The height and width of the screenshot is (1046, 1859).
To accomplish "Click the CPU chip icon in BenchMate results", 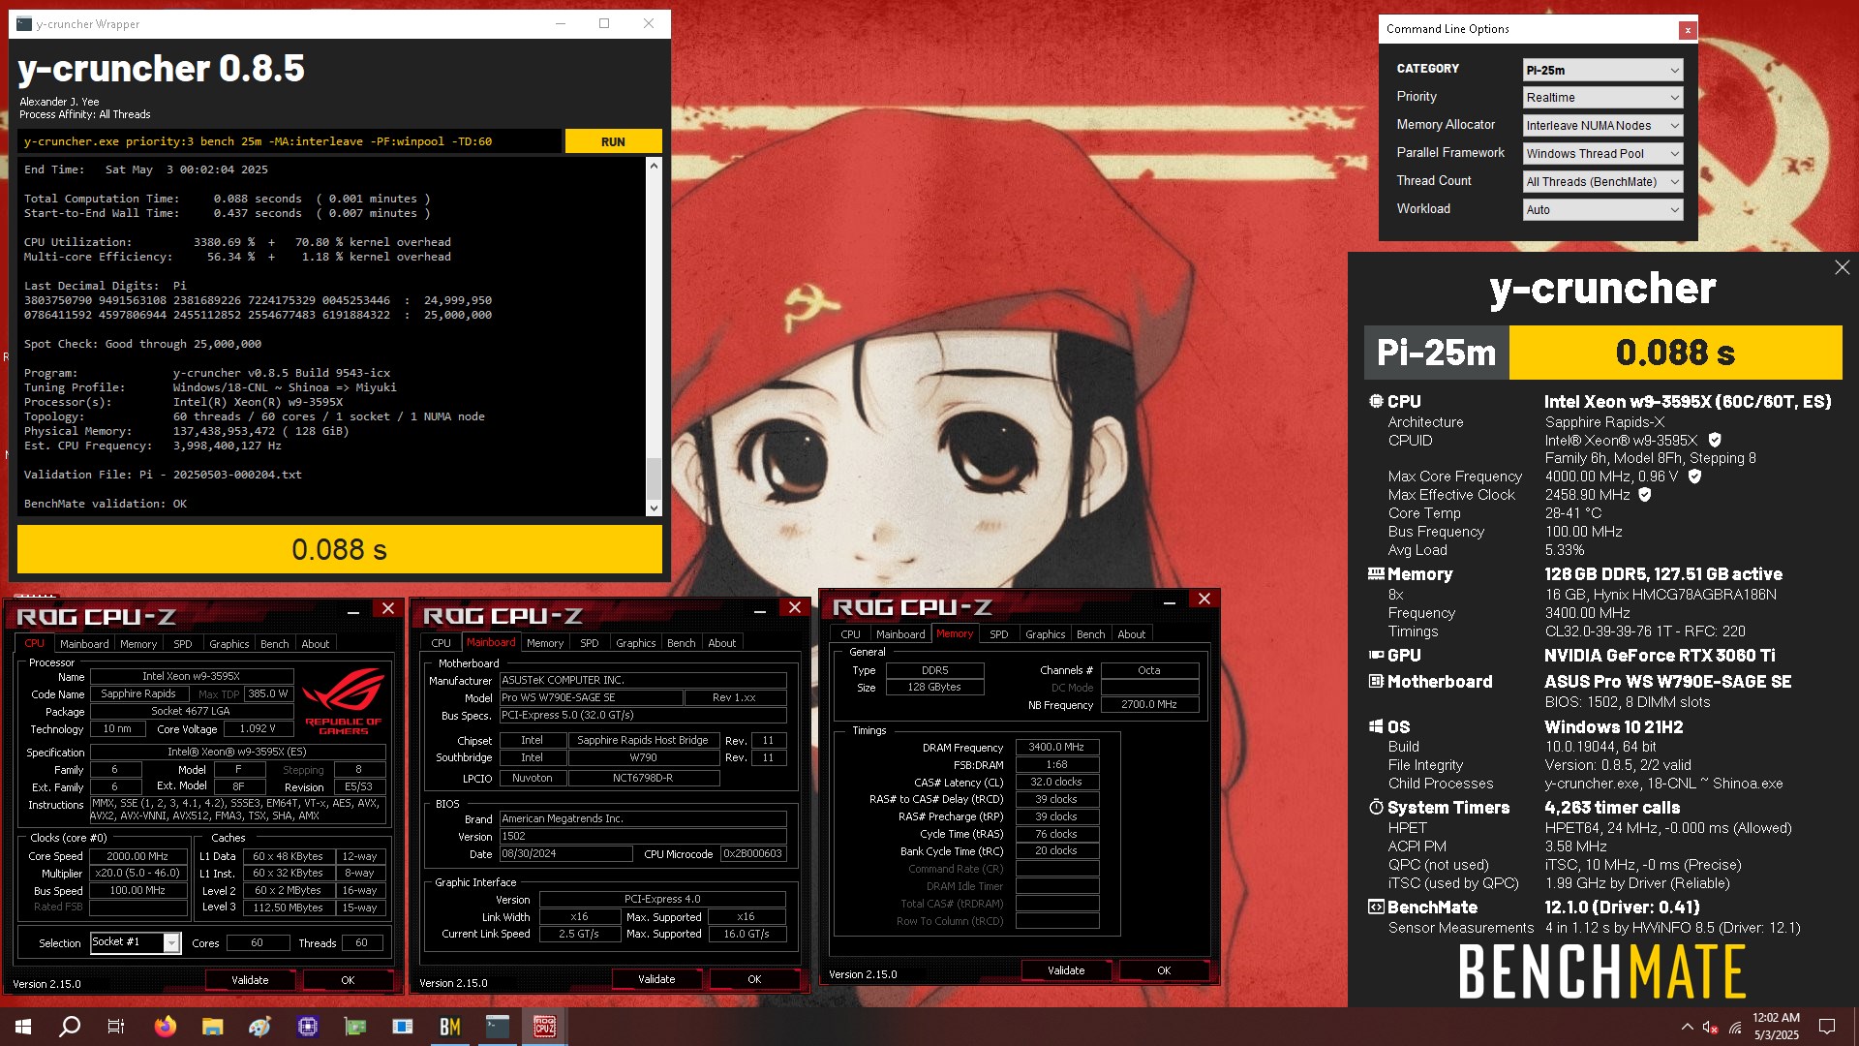I will point(1376,401).
